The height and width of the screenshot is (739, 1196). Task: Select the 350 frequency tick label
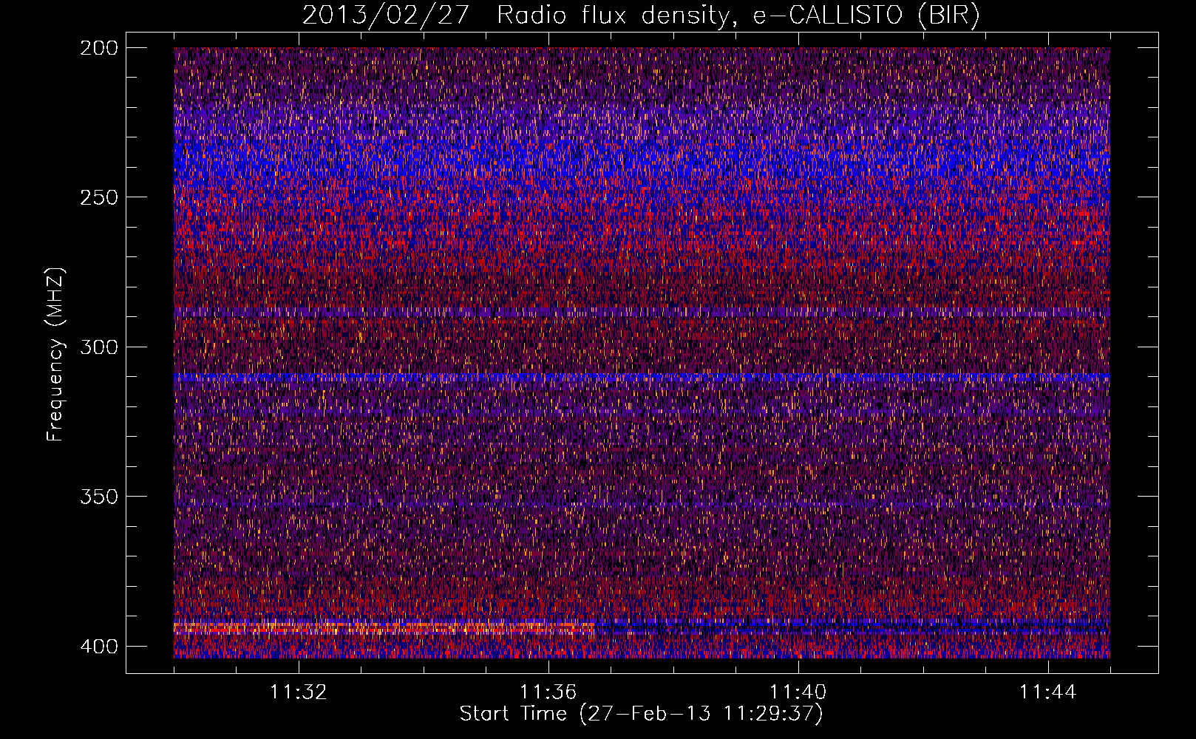(98, 497)
